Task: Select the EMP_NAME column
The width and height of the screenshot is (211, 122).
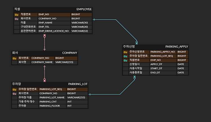Action: pyautogui.click(x=46, y=23)
